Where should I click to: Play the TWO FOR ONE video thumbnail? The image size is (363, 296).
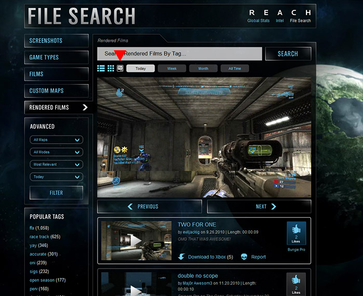coord(136,241)
